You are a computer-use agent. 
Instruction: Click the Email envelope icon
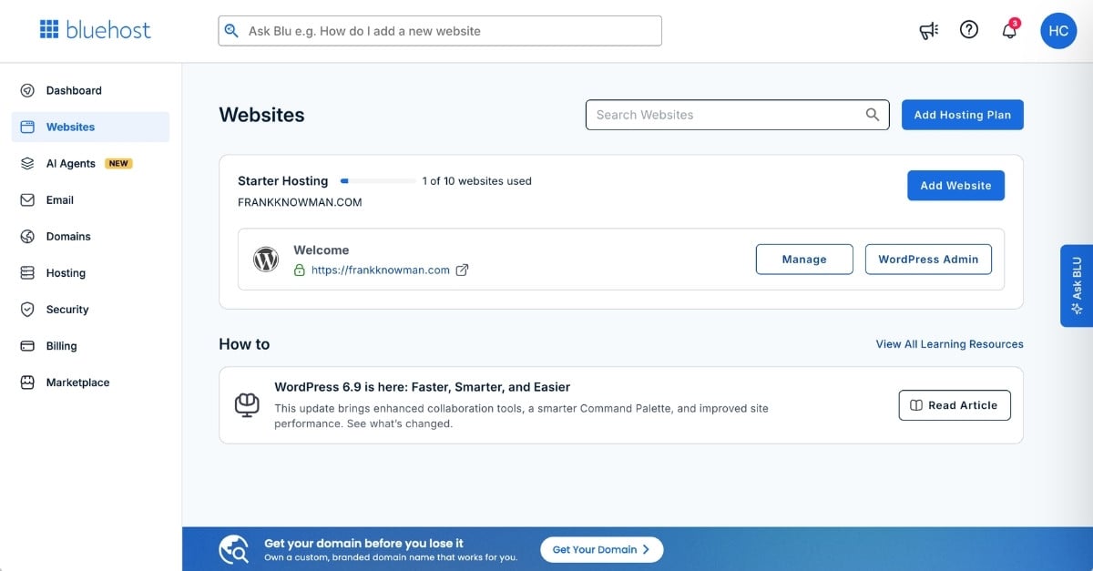coord(27,199)
